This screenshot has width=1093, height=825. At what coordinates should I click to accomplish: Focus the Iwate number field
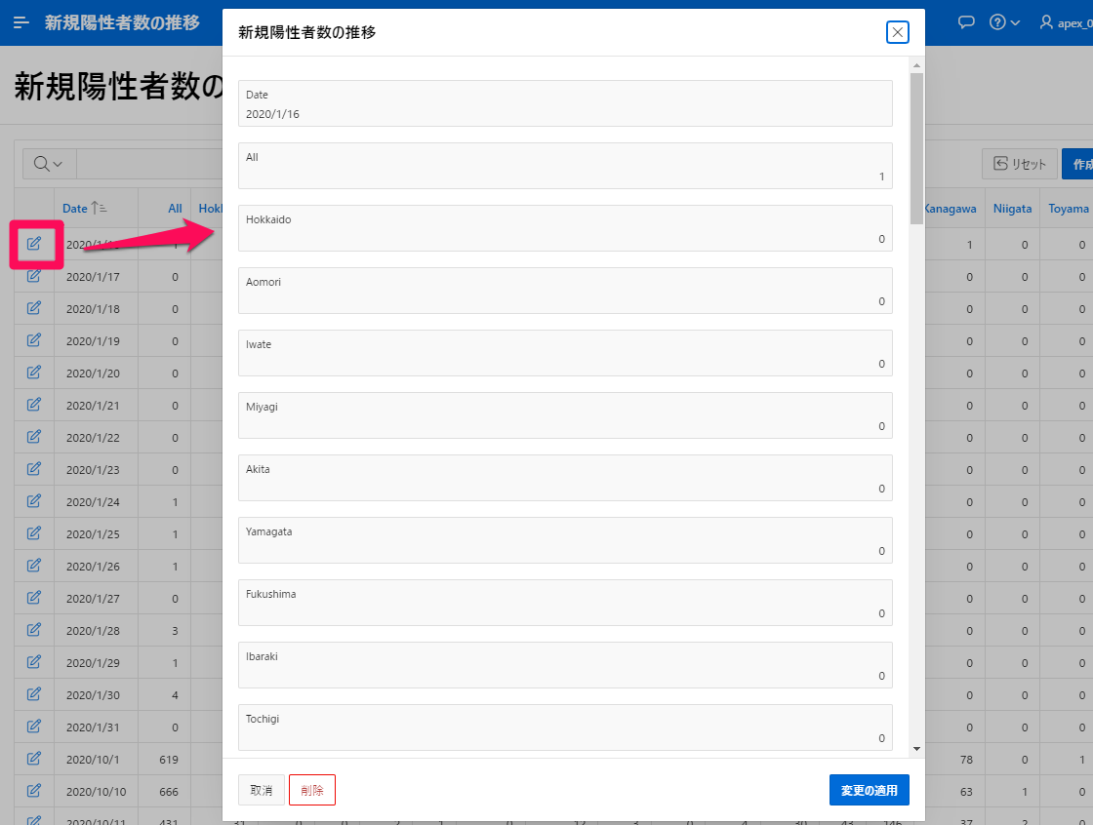[x=565, y=353]
